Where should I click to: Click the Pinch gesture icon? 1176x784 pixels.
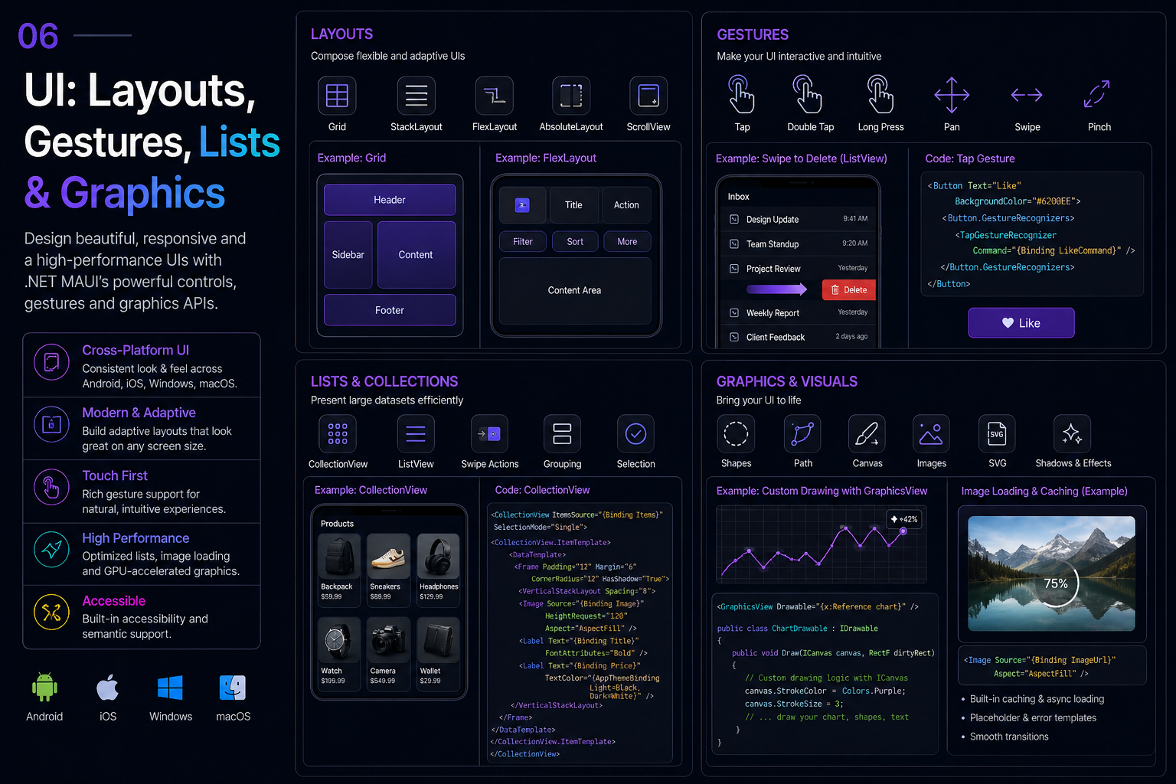coord(1098,95)
